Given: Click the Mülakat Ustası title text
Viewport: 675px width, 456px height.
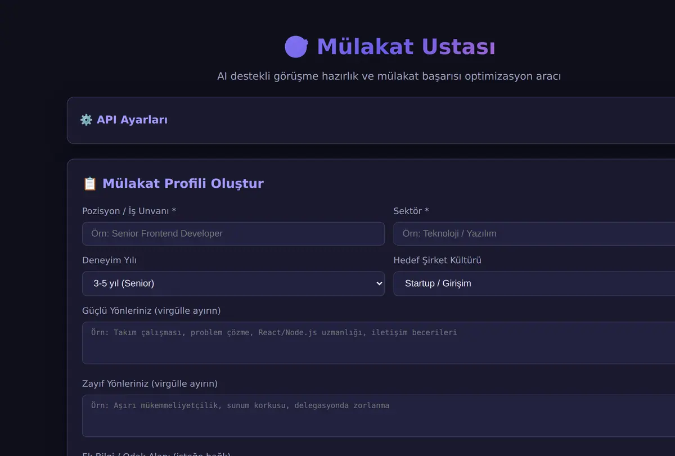Looking at the screenshot, I should [x=406, y=47].
